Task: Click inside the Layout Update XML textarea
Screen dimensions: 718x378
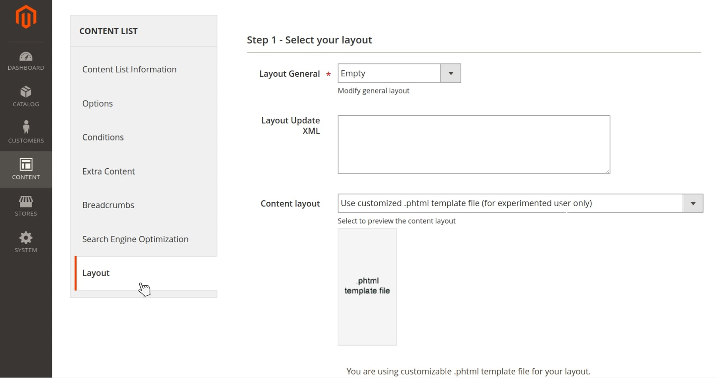Action: click(474, 144)
